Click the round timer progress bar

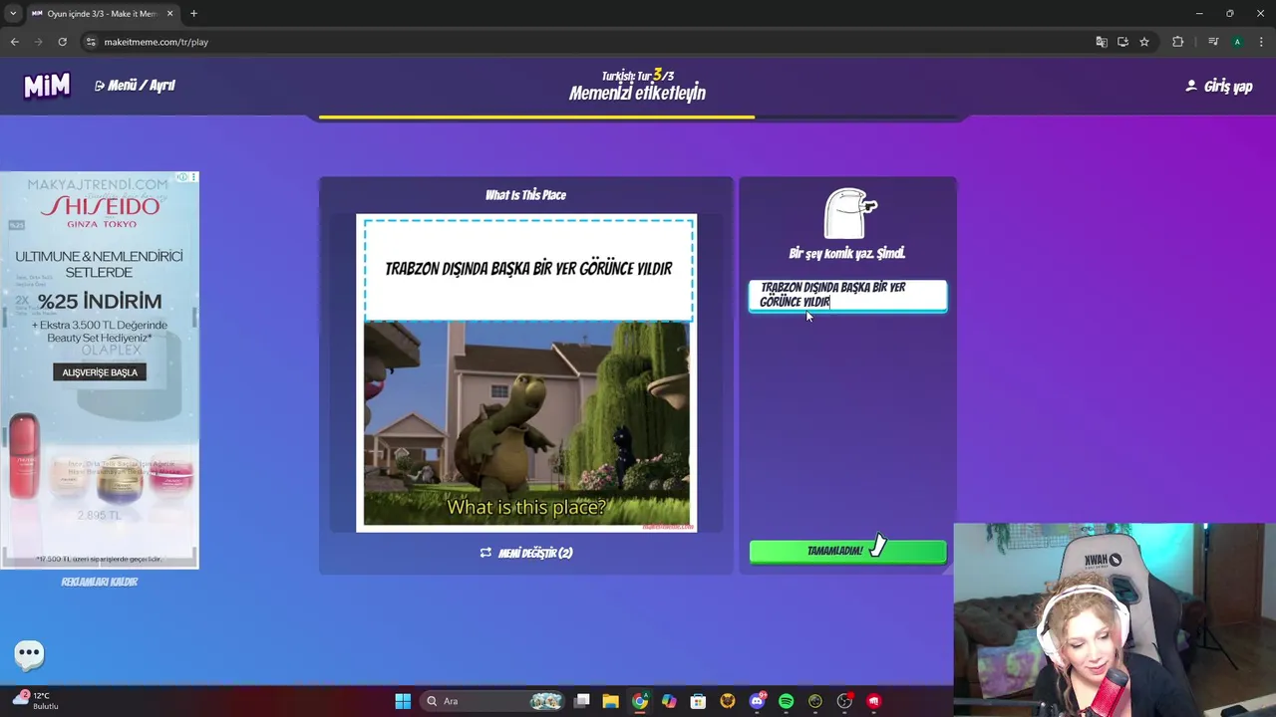click(x=638, y=118)
